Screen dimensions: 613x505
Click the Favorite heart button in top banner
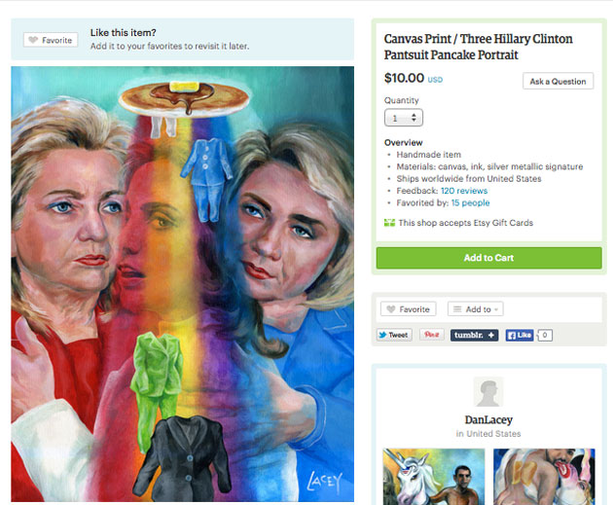51,40
